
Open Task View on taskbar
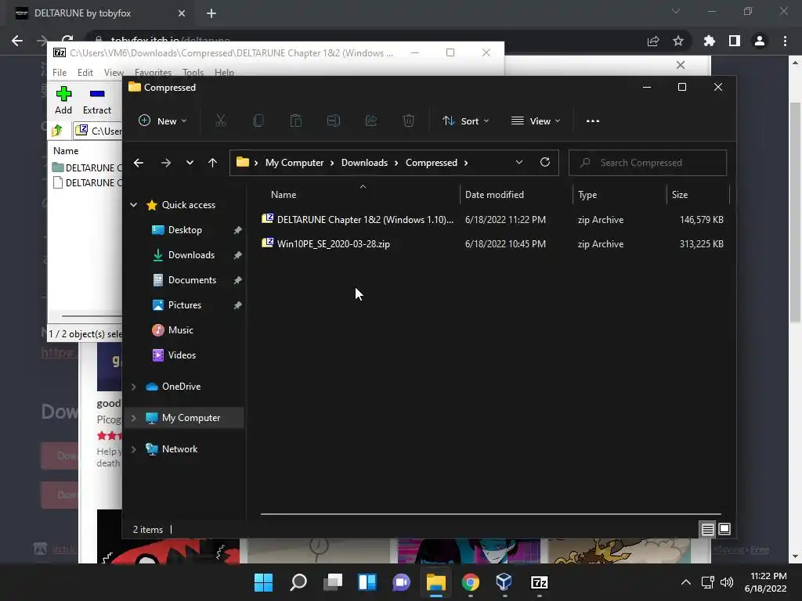pos(332,582)
